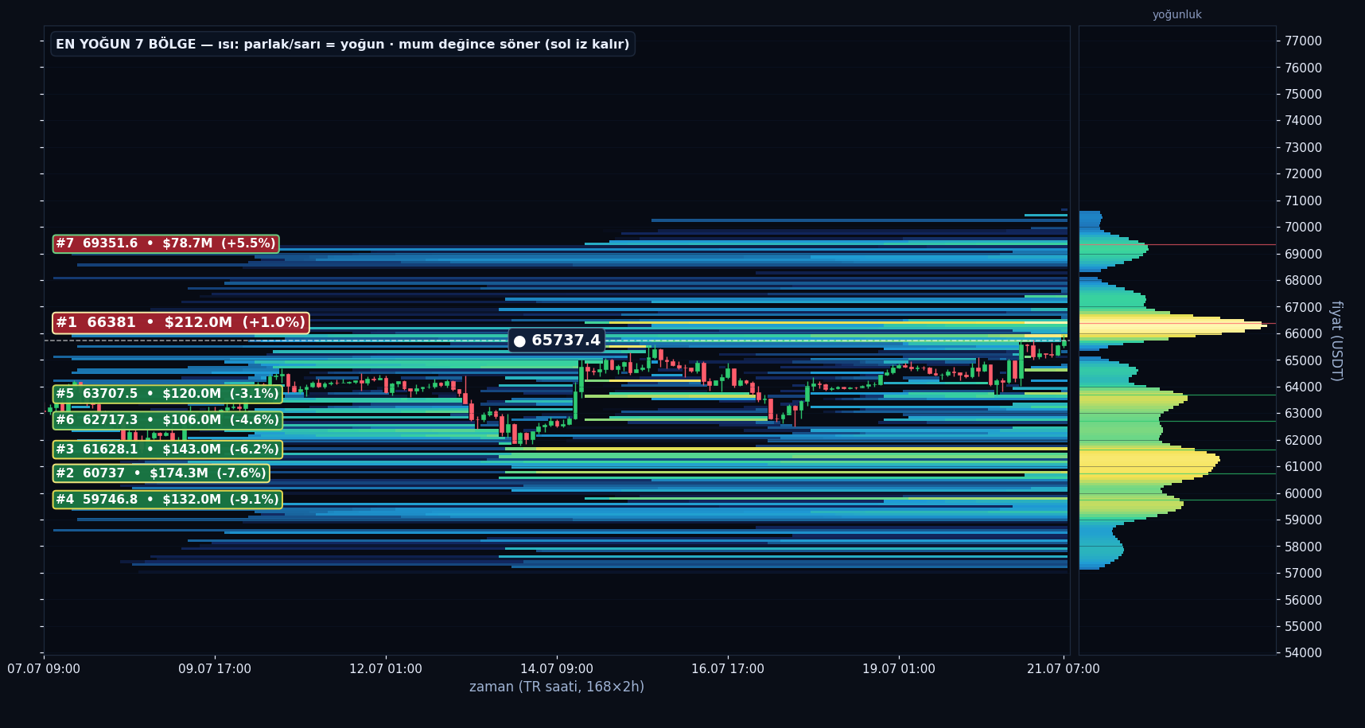Viewport: 1365px width, 728px height.
Task: Click the 07.07 09:00 time tick label
Action: click(44, 669)
